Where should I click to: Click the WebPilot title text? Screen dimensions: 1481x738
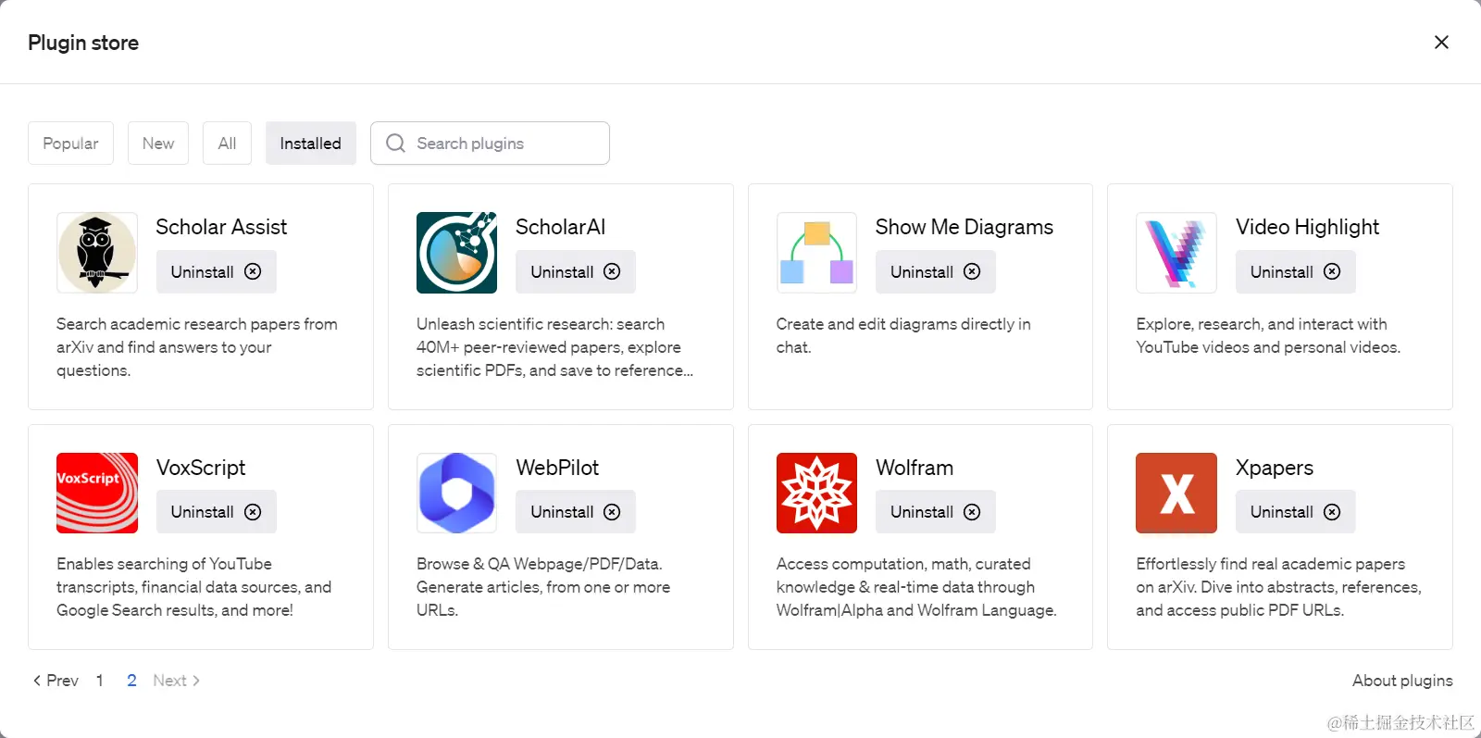557,468
